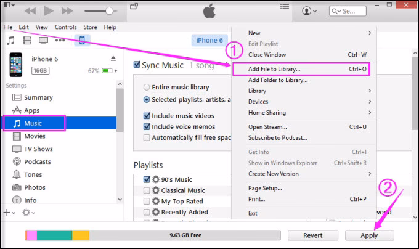This screenshot has width=419, height=249.
Task: Enable Automatically fill free space checkbox
Action: (x=147, y=137)
